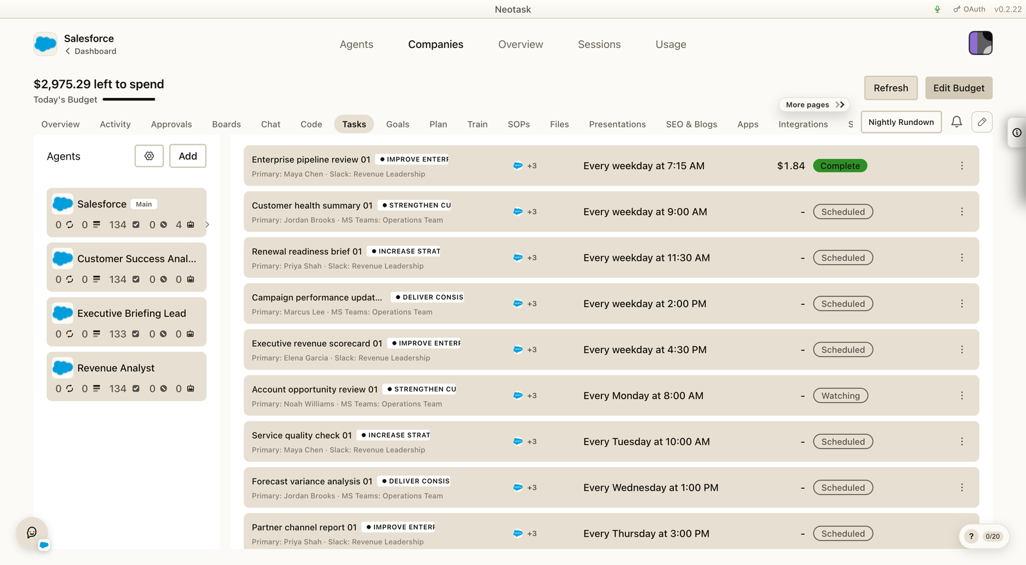Add a new agent
The image size is (1026, 565).
tap(188, 156)
